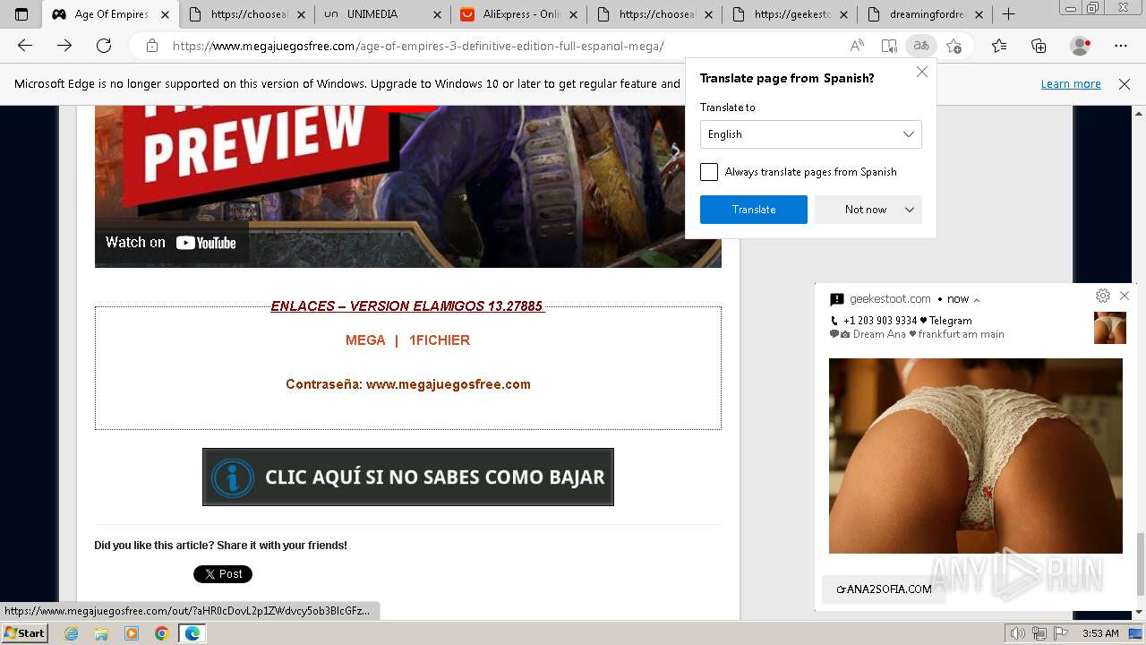Show translate options icon in address bar

(920, 46)
